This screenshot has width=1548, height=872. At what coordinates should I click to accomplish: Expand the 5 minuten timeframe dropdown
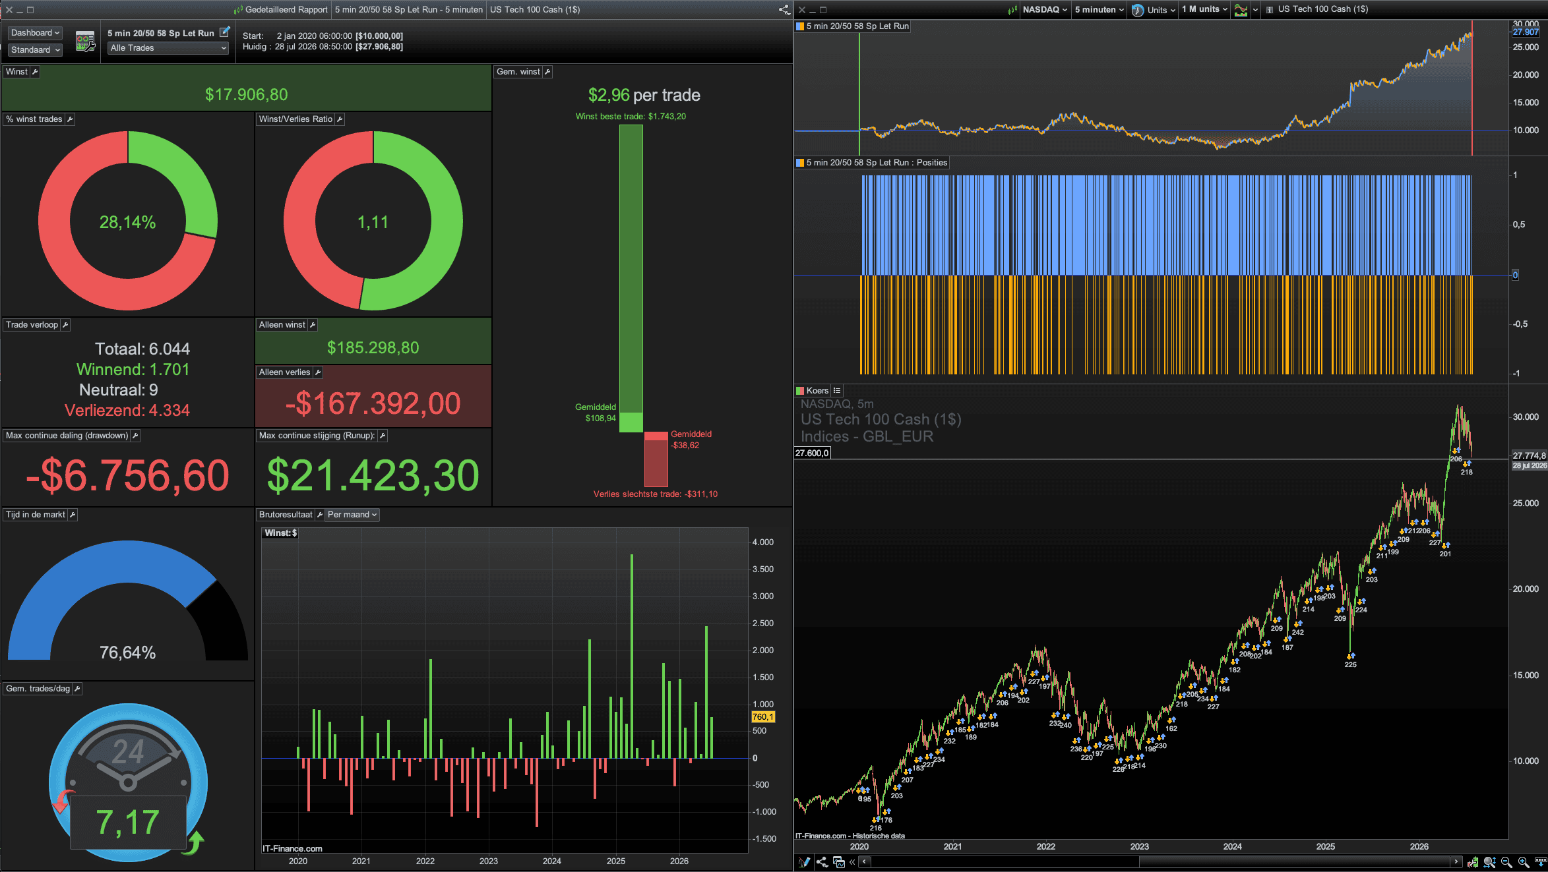pyautogui.click(x=1099, y=9)
